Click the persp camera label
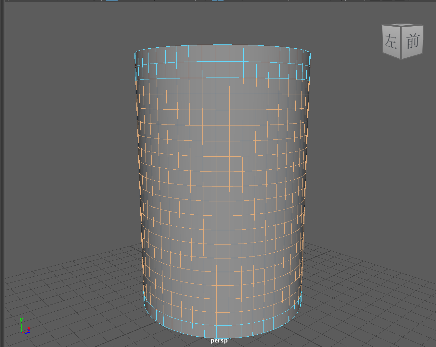 (219, 341)
